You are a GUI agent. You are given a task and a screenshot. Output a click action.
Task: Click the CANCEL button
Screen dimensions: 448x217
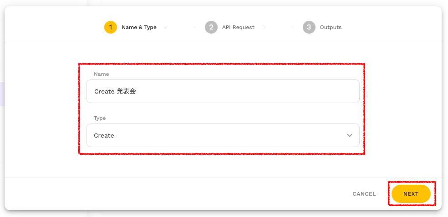(364, 194)
